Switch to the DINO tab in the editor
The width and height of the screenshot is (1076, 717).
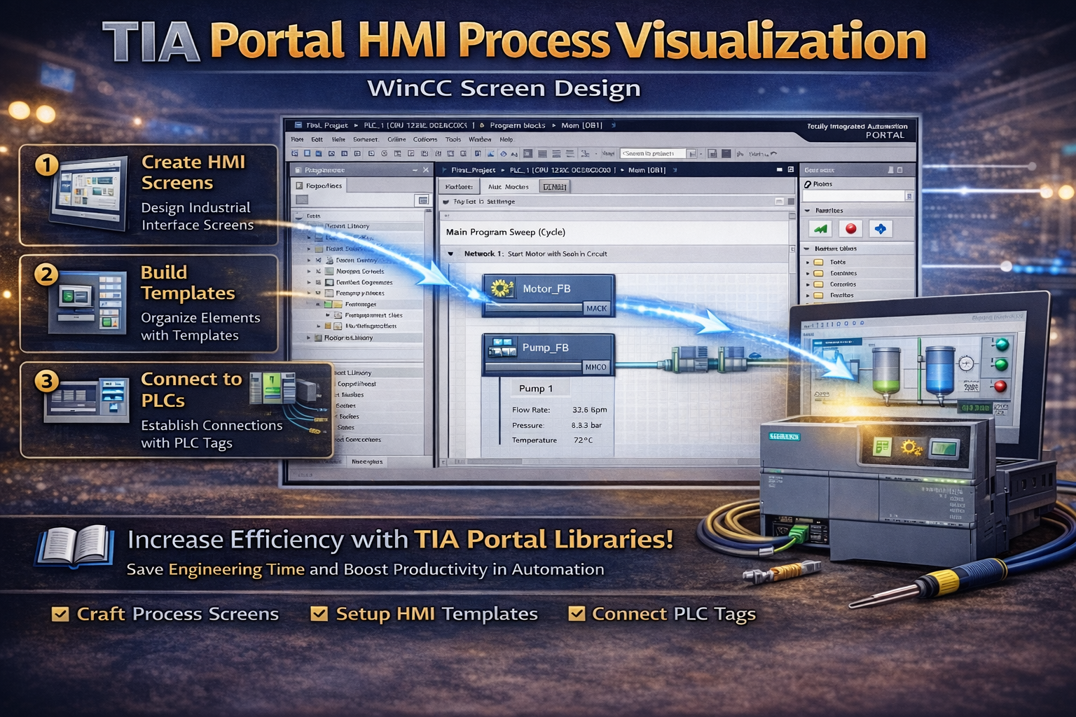(x=556, y=186)
